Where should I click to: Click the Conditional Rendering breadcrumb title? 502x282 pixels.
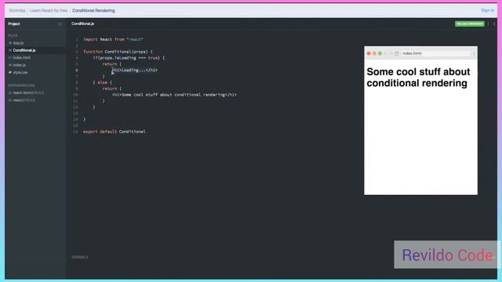click(x=93, y=10)
